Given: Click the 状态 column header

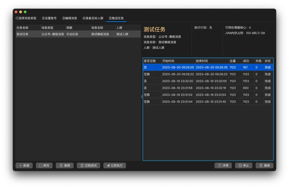Looking at the screenshot, I should point(268,61).
